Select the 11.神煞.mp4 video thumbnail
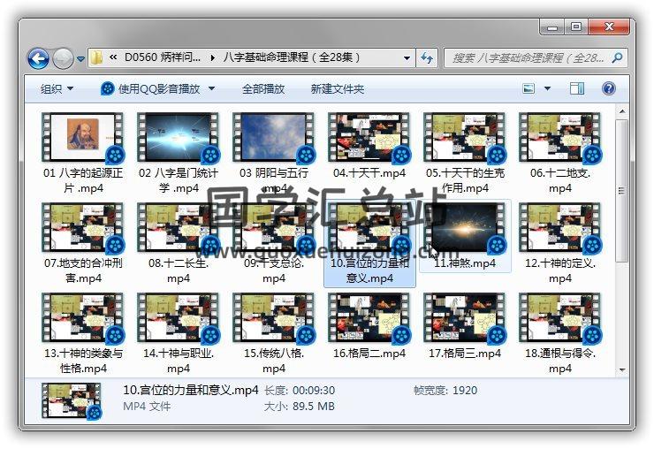This screenshot has height=449, width=654. (464, 228)
